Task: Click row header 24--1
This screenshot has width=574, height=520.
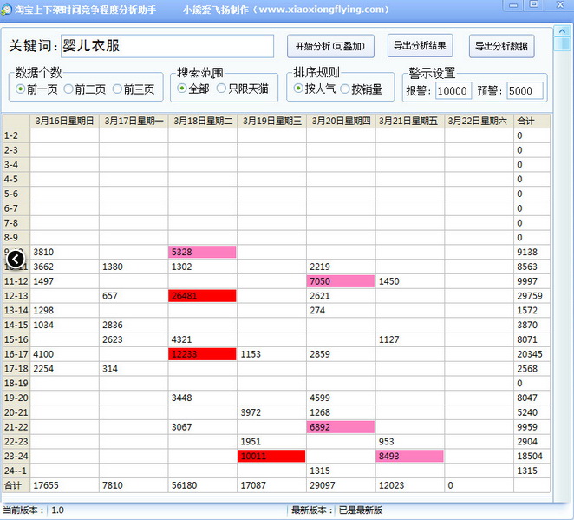Action: [16, 471]
